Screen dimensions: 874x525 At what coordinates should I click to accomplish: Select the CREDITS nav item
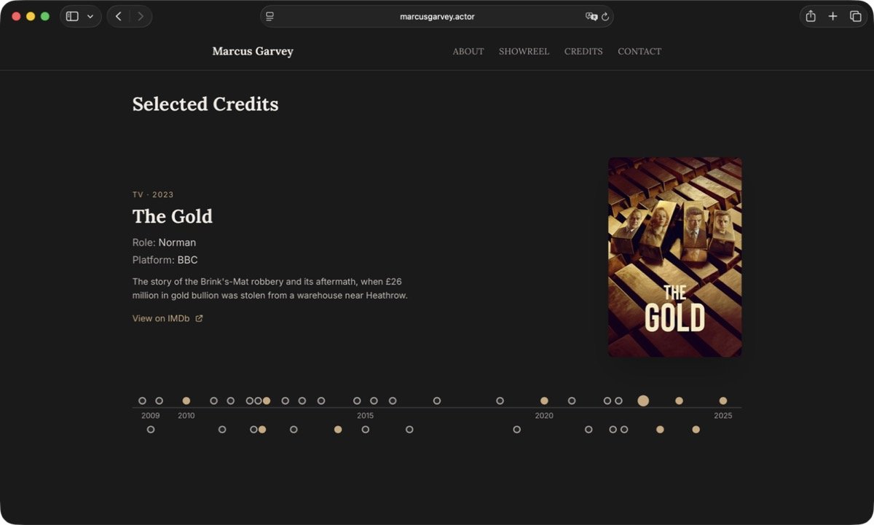(x=583, y=51)
